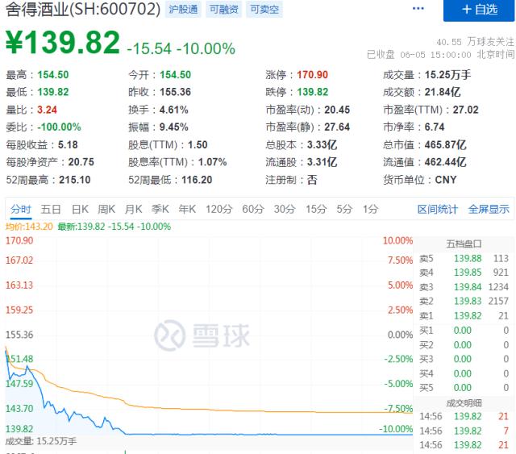Click the 成交量: 15.25万手 chart label

tap(41, 441)
